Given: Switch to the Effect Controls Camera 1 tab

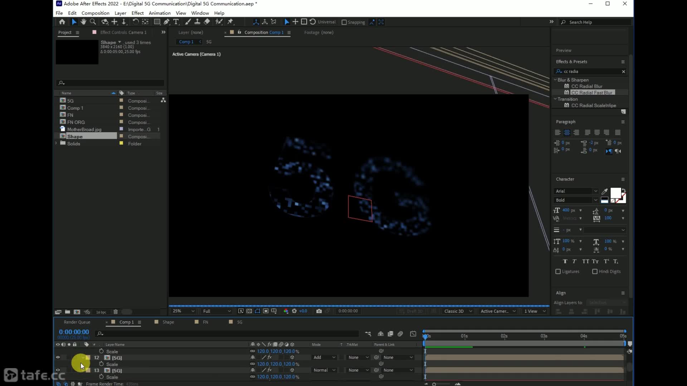Looking at the screenshot, I should pyautogui.click(x=123, y=32).
